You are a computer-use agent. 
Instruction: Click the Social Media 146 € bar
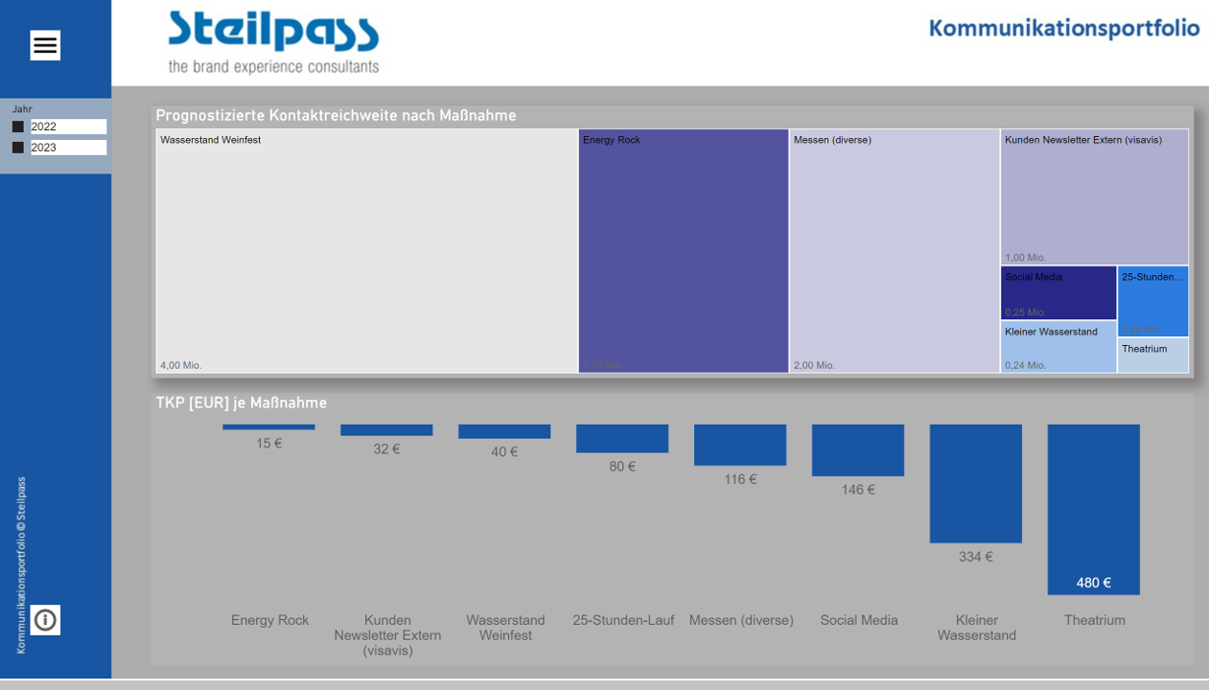tap(857, 450)
